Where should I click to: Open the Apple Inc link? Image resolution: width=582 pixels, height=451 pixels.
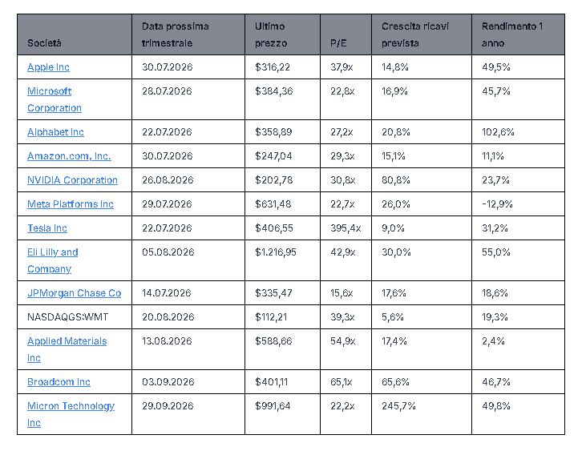[x=48, y=67]
